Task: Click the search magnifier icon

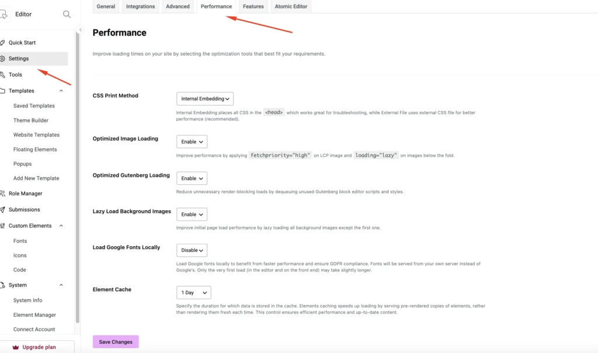Action: 67,15
